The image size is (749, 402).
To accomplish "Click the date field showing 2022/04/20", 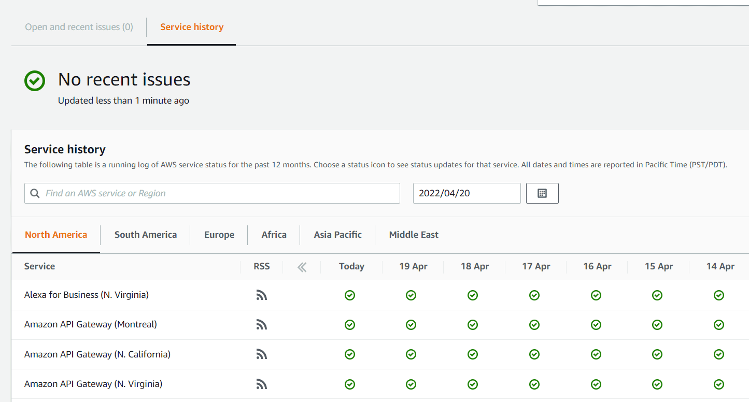I will tap(466, 193).
